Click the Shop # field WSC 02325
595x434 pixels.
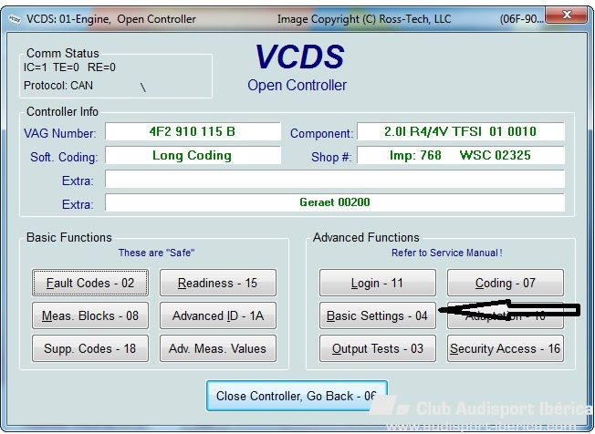[x=461, y=155]
